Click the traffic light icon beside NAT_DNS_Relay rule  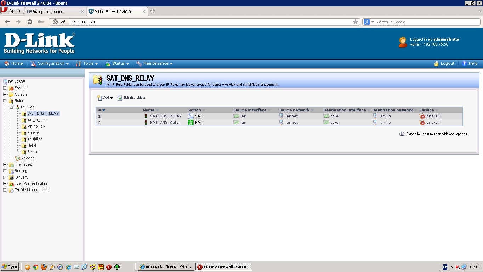(x=146, y=123)
